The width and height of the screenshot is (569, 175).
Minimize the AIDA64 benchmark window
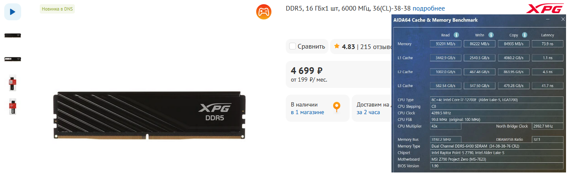[548, 19]
